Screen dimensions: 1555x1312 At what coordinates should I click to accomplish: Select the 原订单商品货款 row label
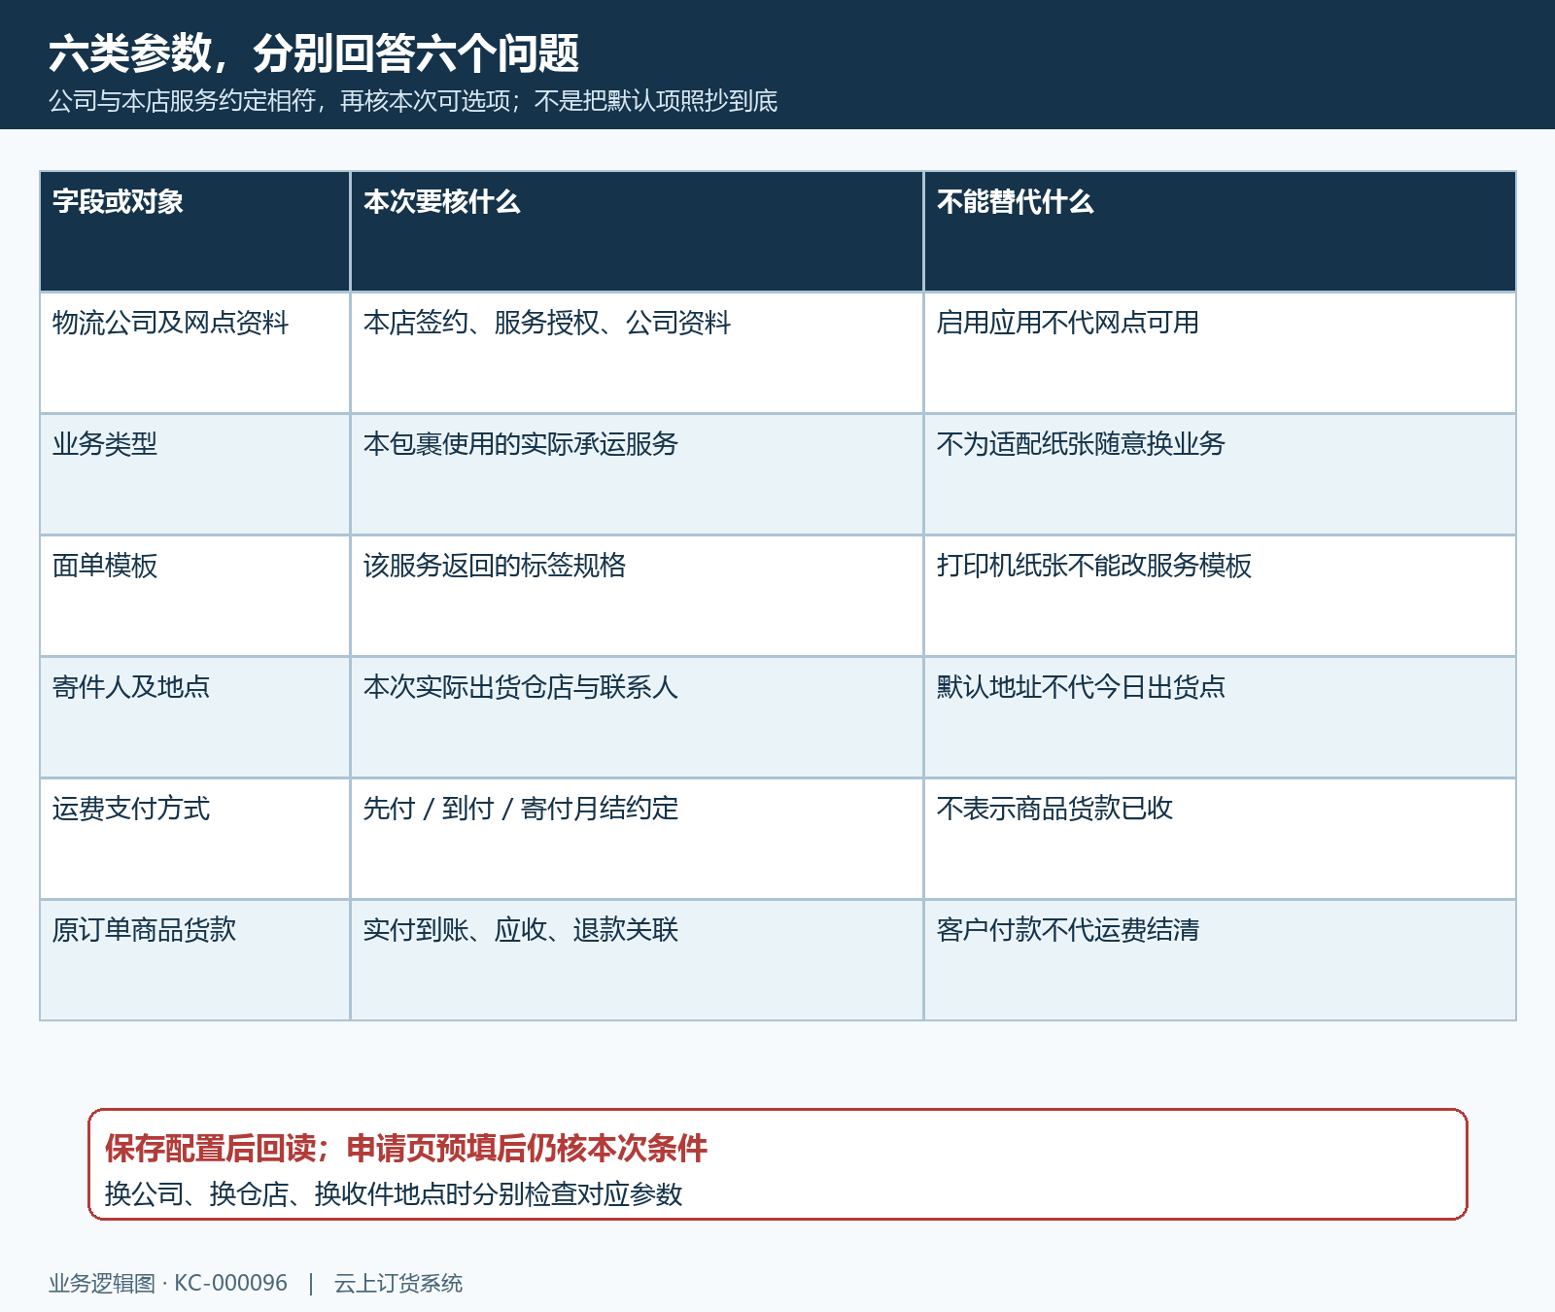pyautogui.click(x=194, y=960)
